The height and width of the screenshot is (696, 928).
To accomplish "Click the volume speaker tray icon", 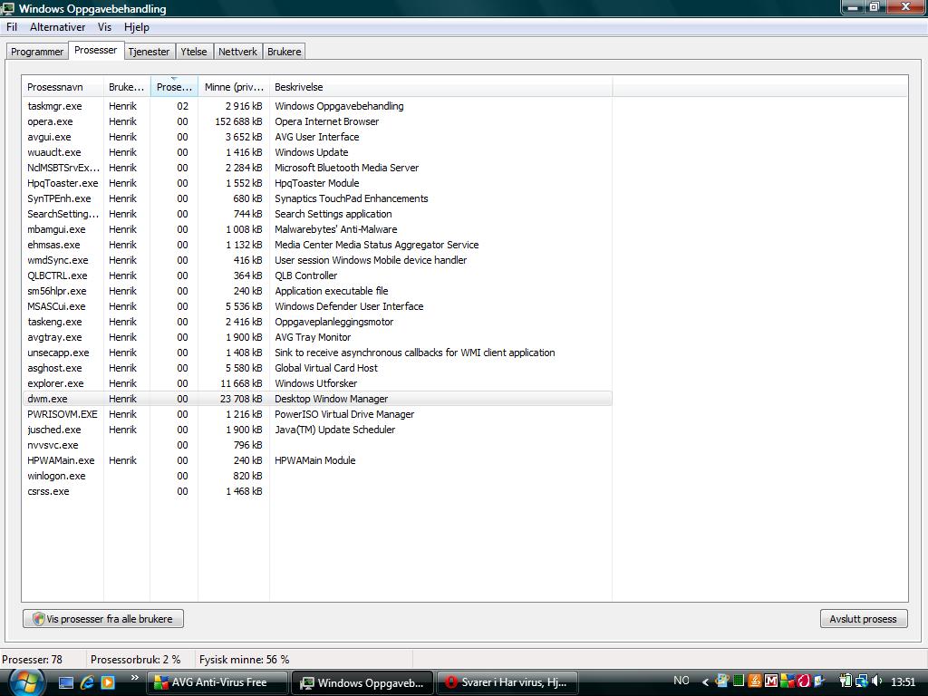I will tap(877, 681).
